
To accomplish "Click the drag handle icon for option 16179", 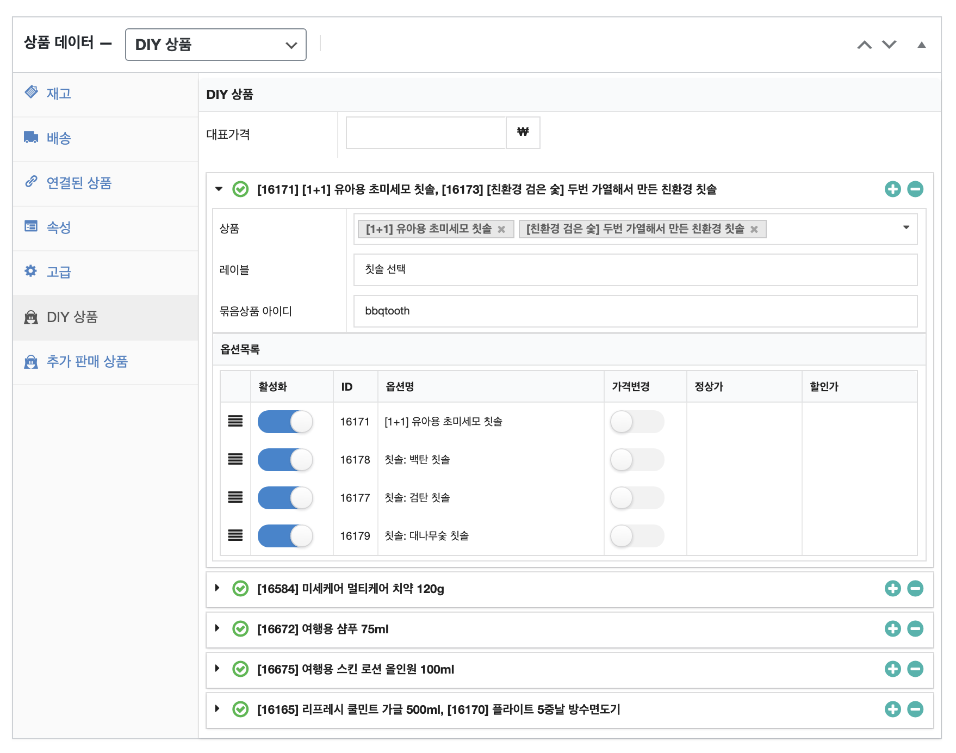I will click(x=235, y=535).
